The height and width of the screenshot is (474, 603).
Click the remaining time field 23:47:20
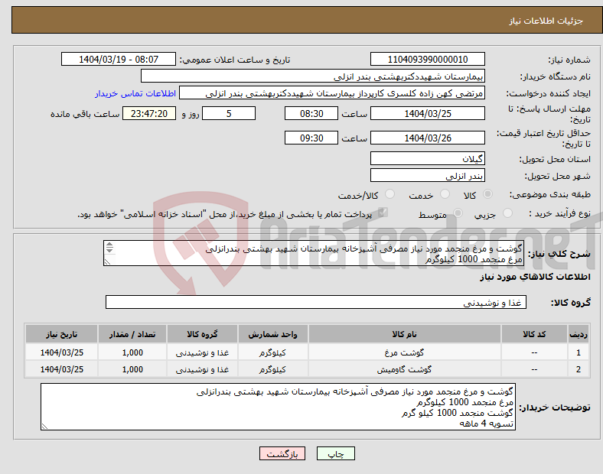pyautogui.click(x=149, y=114)
